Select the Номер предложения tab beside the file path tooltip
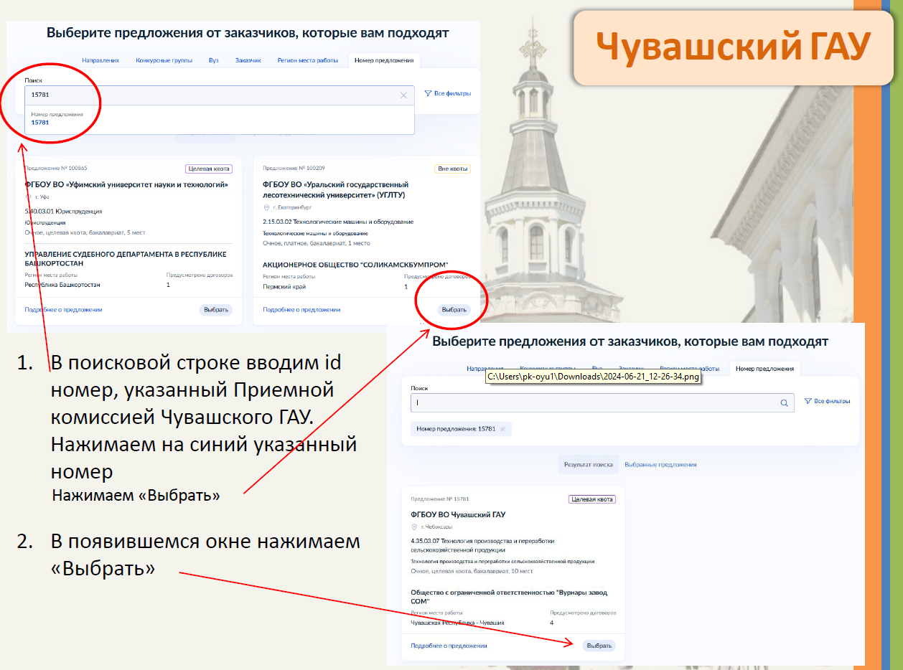Screen dimensions: 903x670 pyautogui.click(x=764, y=369)
